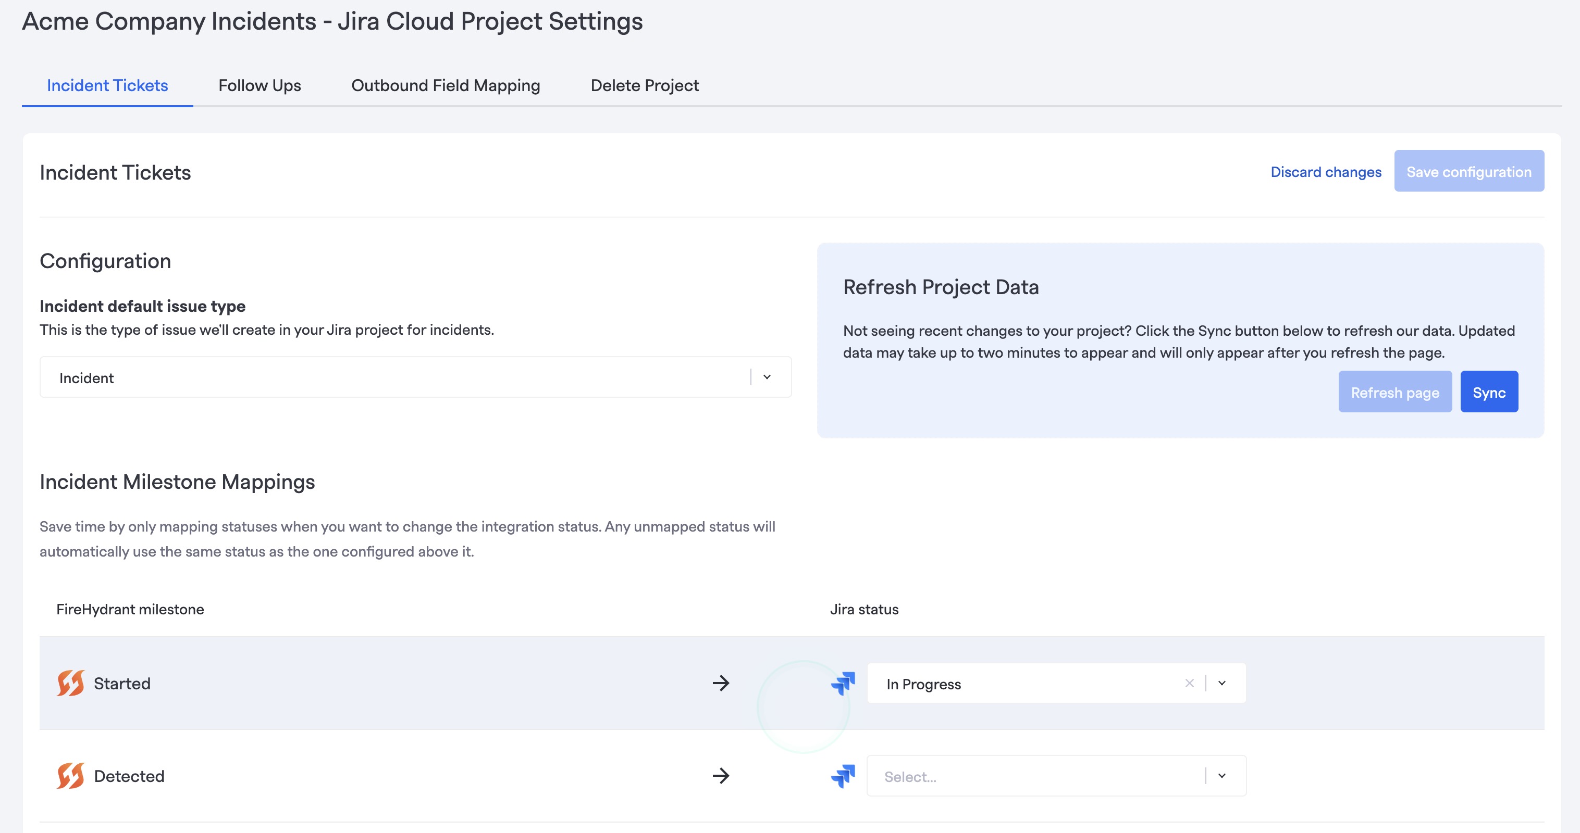Click the FireHydrant milestone column header
Screen dimensions: 1580x833
coord(130,609)
